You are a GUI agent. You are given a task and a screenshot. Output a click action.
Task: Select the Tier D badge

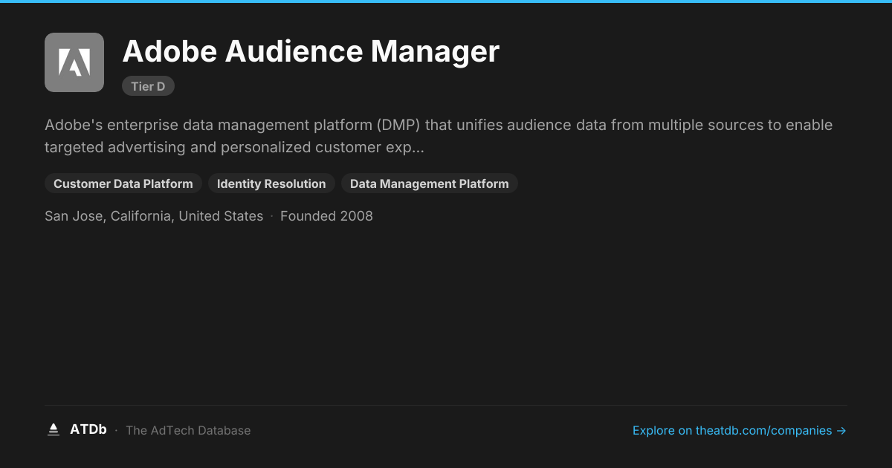pyautogui.click(x=148, y=86)
